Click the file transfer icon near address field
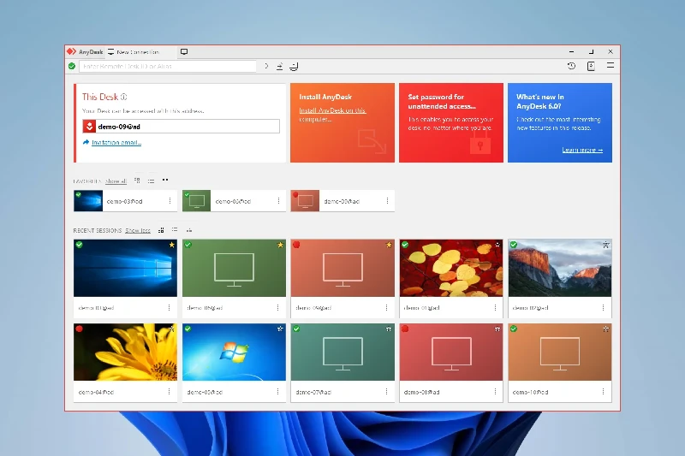 tap(279, 66)
